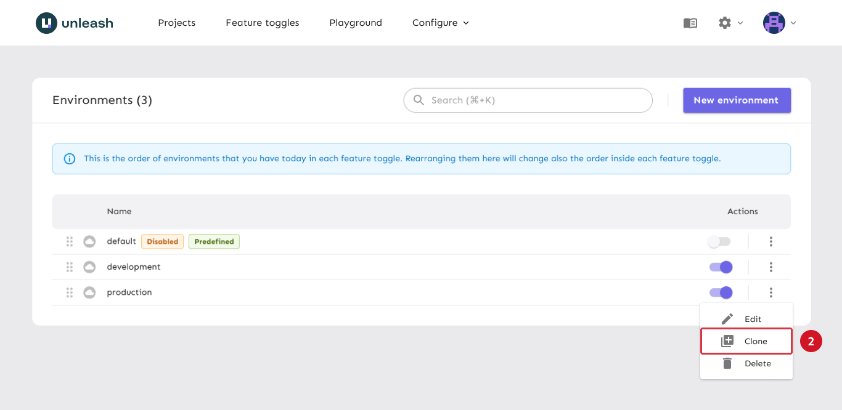Choose Delete in the actions menu
This screenshot has height=410, width=842.
click(x=746, y=363)
